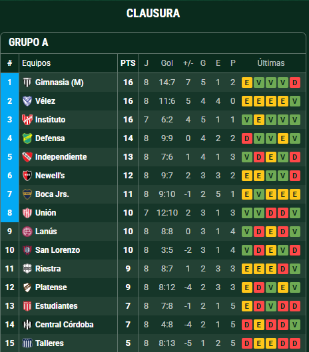
Task: Click Vélez's green V result badge
Action: [x=295, y=101]
